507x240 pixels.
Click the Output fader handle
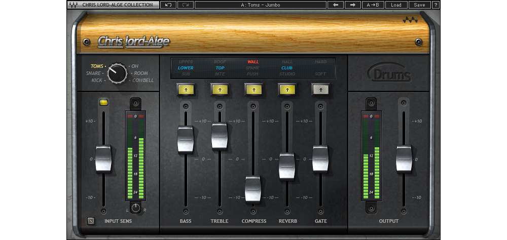pyautogui.click(x=404, y=158)
